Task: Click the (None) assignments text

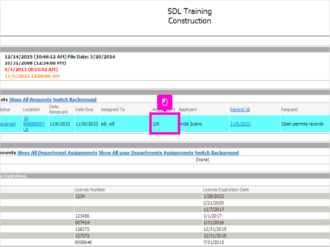Action: tap(203, 160)
